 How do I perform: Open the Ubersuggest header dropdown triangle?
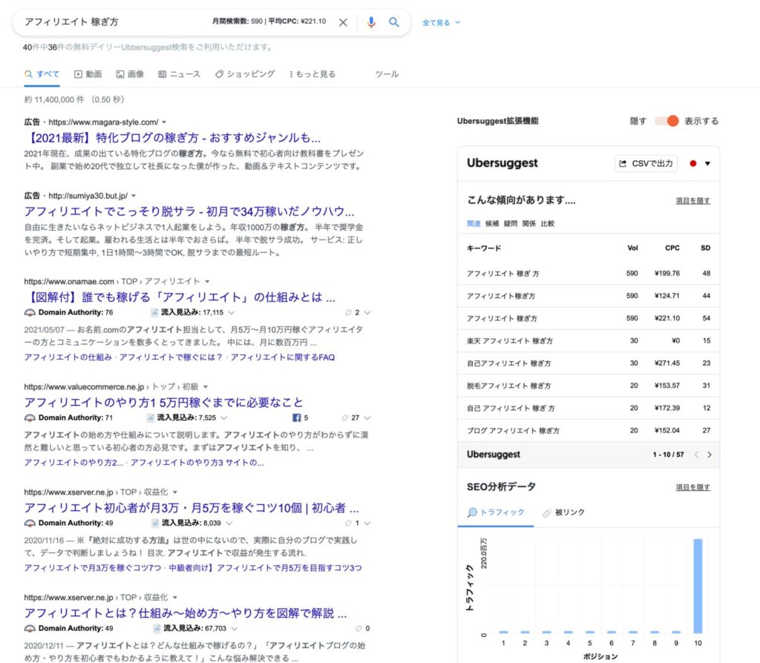point(707,164)
